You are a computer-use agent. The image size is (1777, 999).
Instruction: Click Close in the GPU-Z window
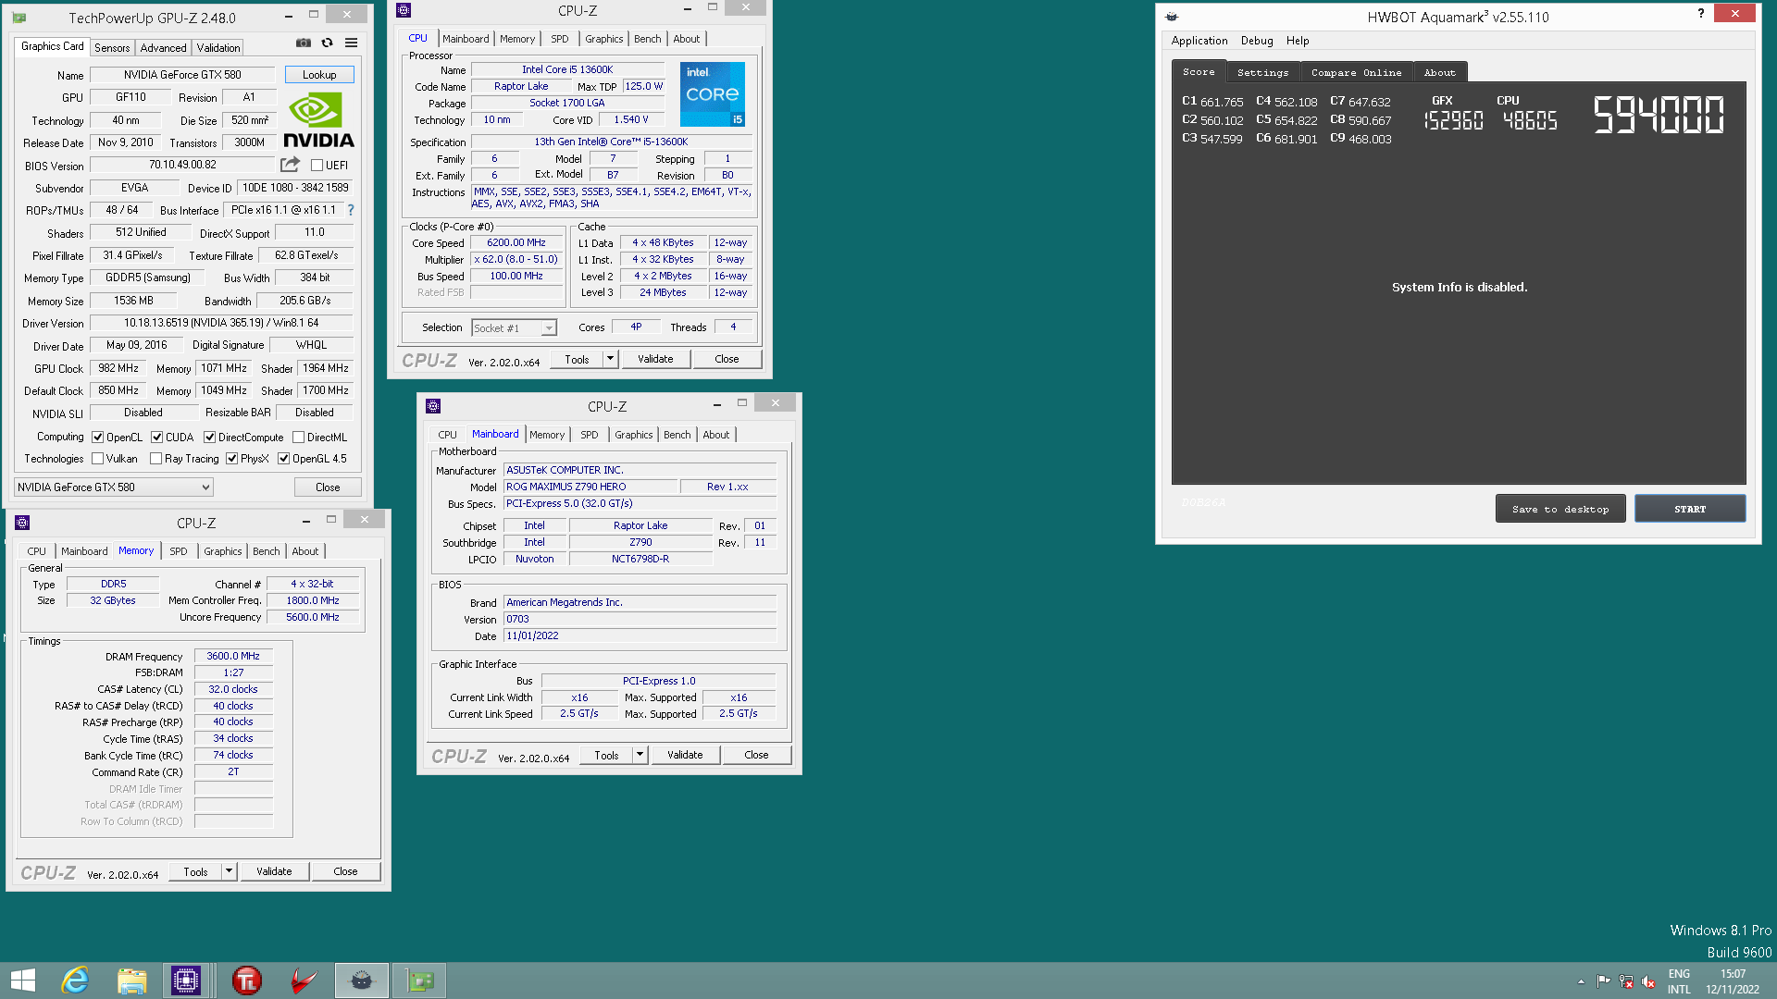[328, 487]
